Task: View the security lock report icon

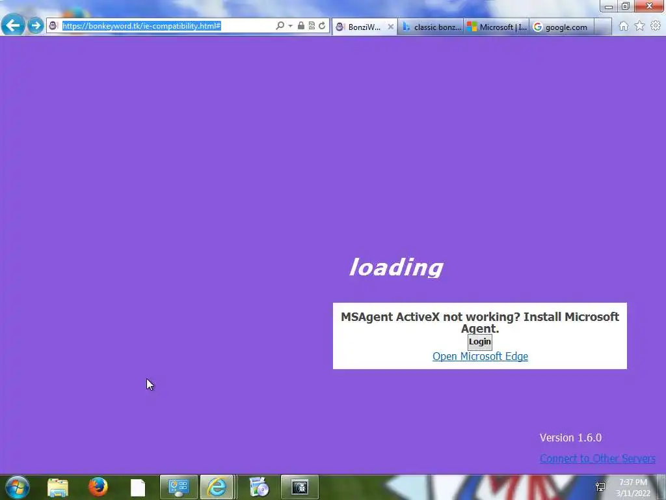Action: pyautogui.click(x=300, y=26)
